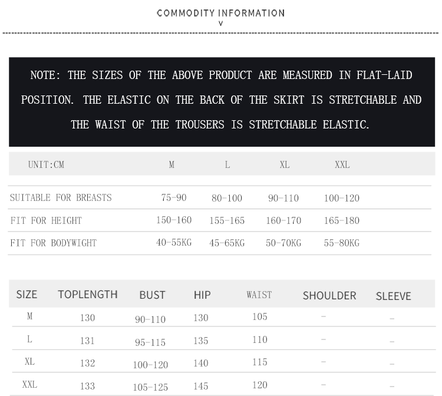Select the 40-55KG weight cell
Image resolution: width=442 pixels, height=396 pixels.
tap(174, 242)
